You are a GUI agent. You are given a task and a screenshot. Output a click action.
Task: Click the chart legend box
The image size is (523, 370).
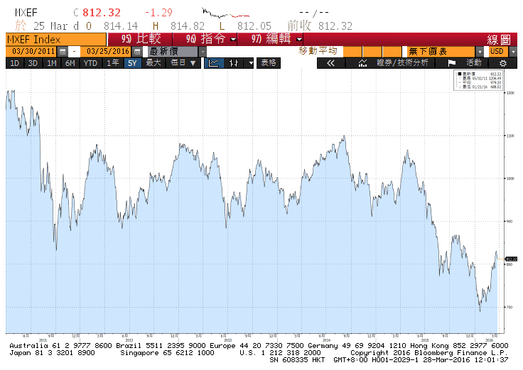tap(478, 80)
